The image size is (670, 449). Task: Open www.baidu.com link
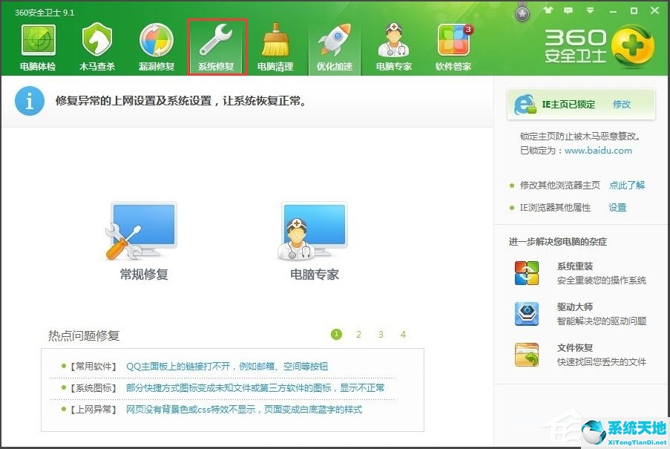click(x=598, y=151)
